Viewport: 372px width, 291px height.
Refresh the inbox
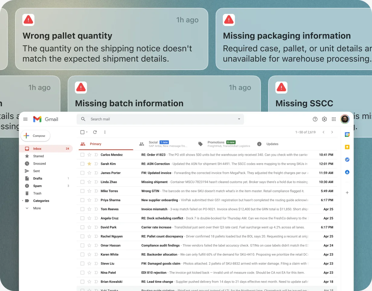(x=95, y=132)
